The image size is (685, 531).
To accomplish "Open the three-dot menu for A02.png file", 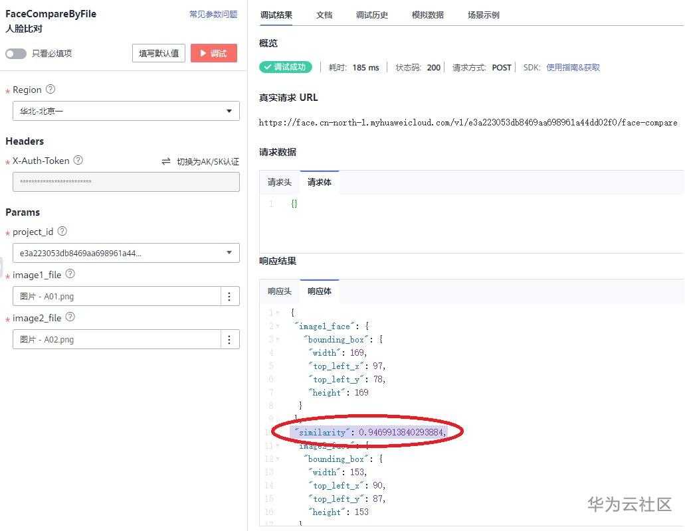I will (x=229, y=339).
